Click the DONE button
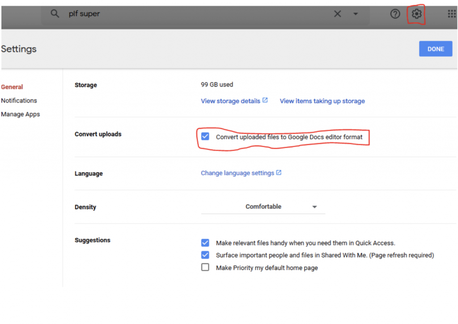Image resolution: width=458 pixels, height=324 pixels. pyautogui.click(x=436, y=49)
